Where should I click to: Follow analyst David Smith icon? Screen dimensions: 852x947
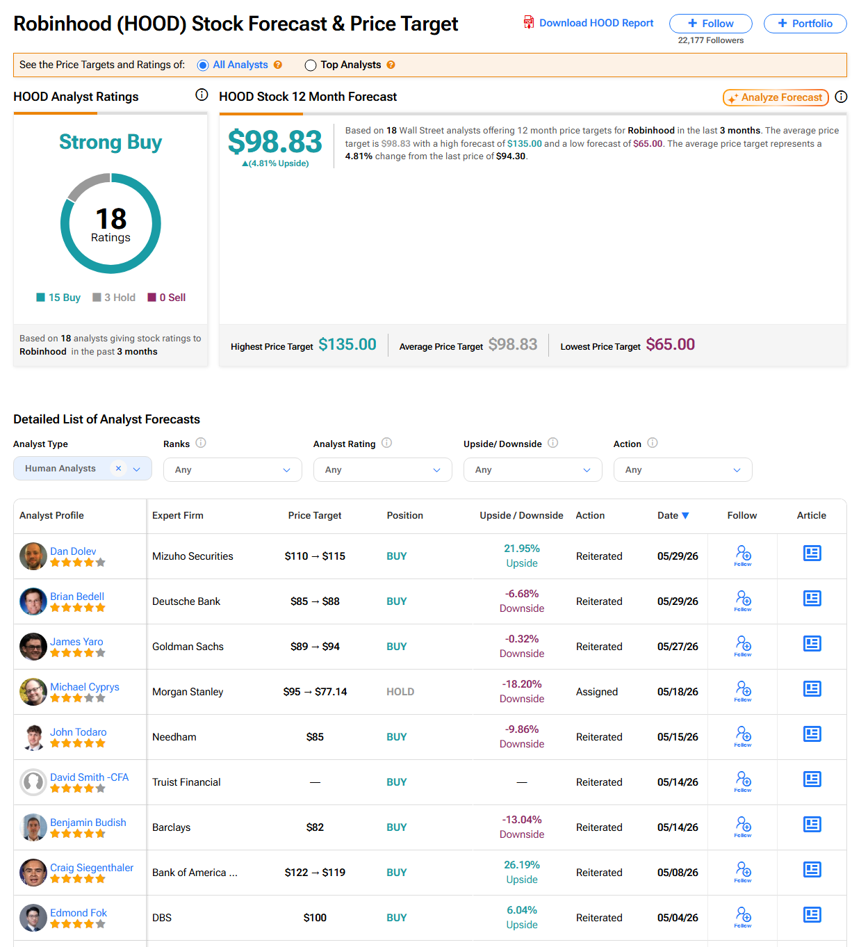click(x=743, y=782)
